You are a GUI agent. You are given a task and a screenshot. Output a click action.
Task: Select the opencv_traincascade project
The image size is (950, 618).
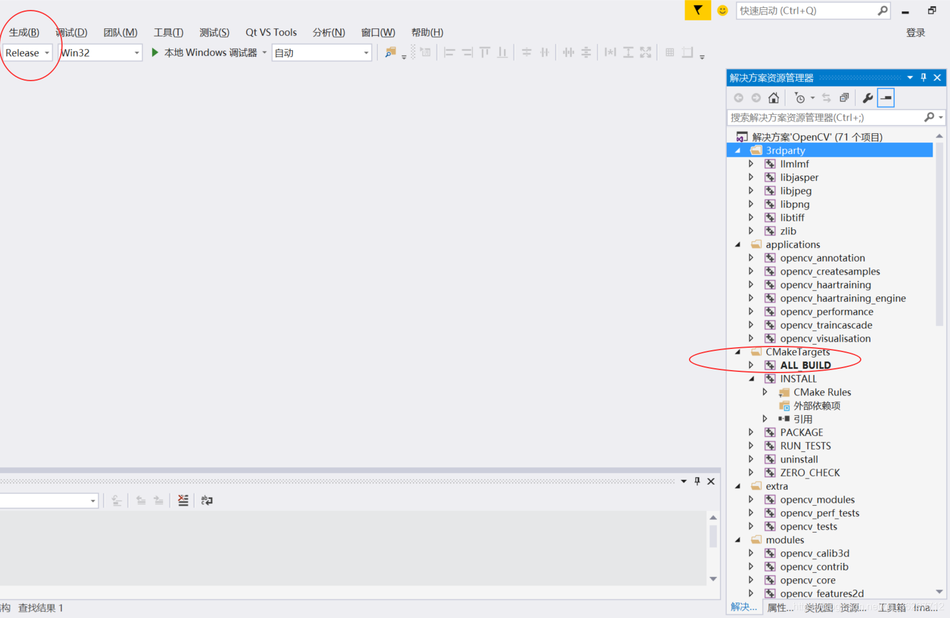[826, 325]
